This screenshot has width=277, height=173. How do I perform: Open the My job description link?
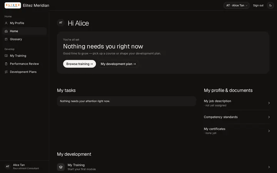(237, 103)
